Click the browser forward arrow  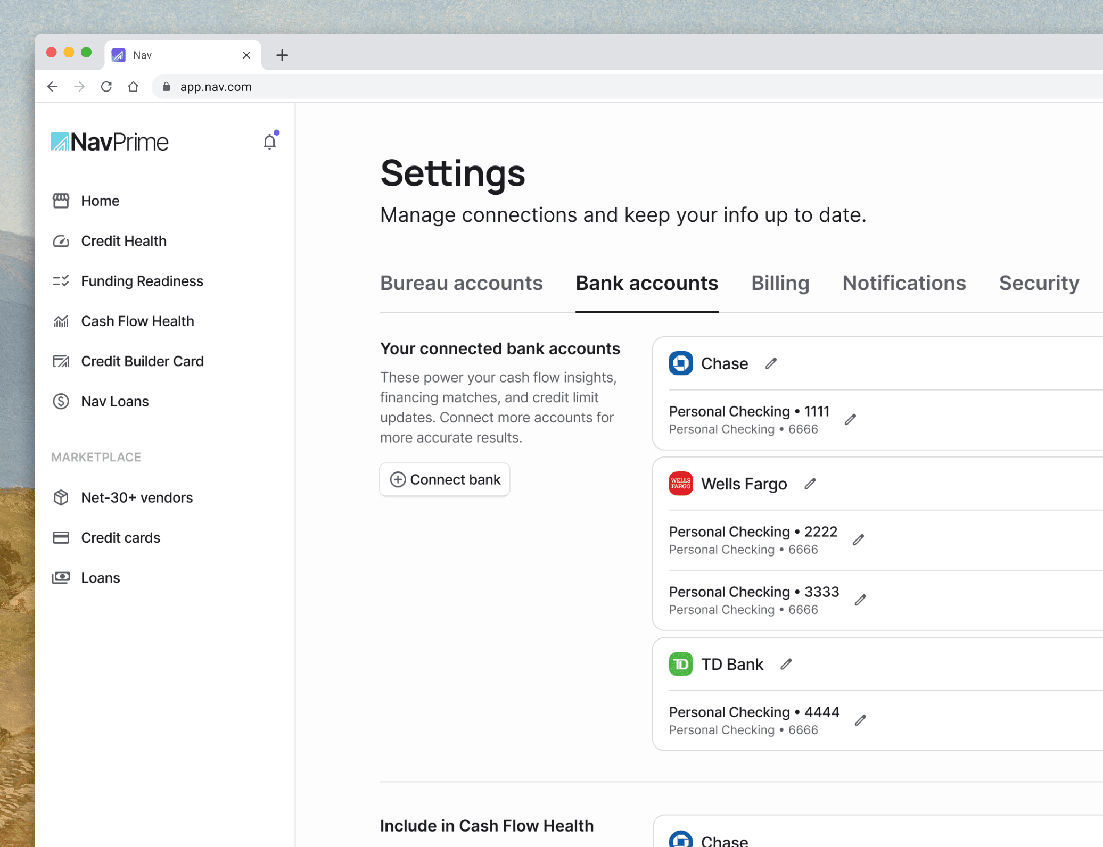pyautogui.click(x=79, y=87)
